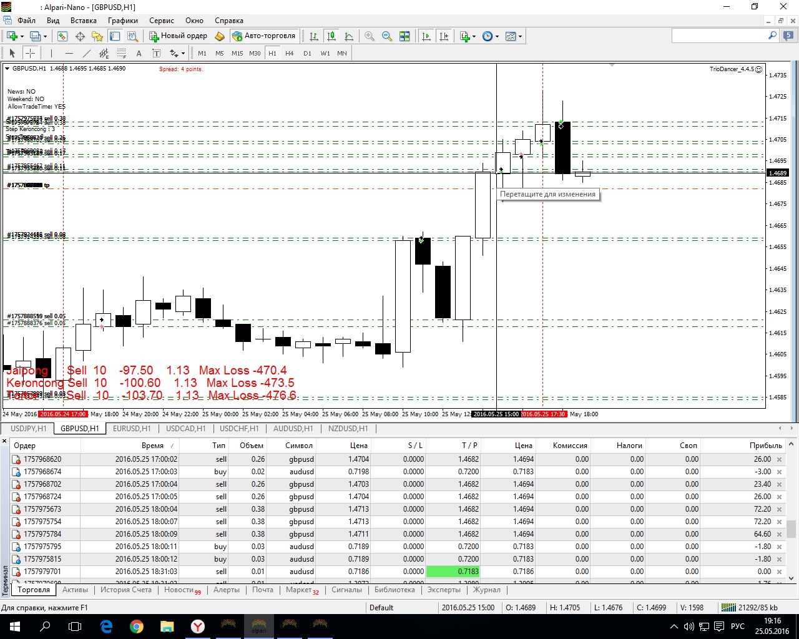Select the crosshair tool
Viewport: 799px width, 639px height.
(x=30, y=53)
